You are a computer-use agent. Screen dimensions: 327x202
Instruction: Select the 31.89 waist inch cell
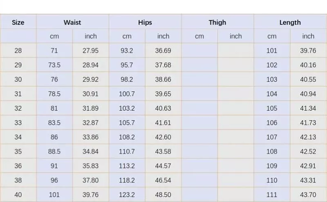click(91, 108)
